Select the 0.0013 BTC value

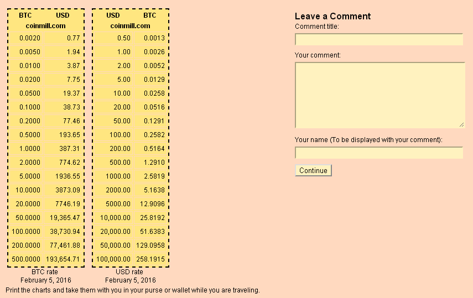pos(154,38)
